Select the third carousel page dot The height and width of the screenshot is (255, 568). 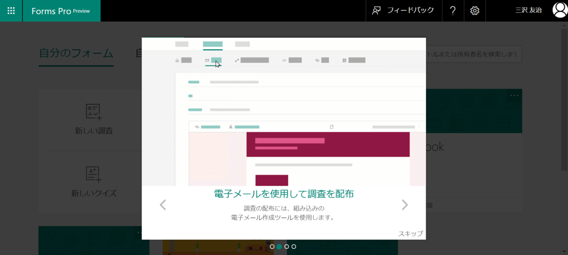[286, 246]
